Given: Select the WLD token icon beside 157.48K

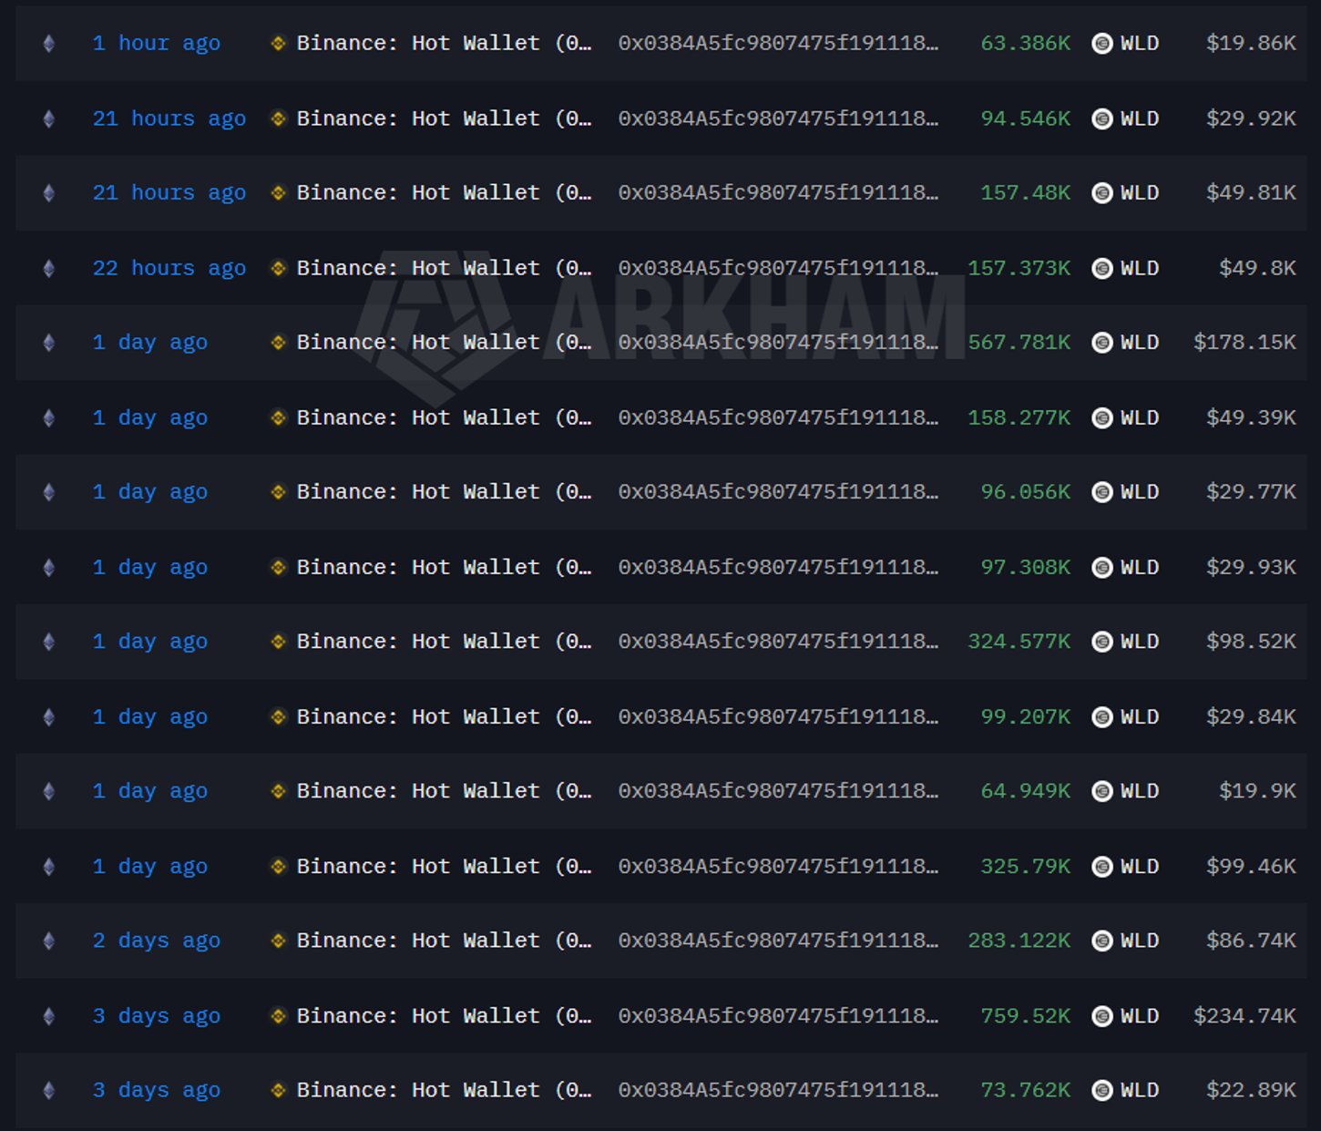Looking at the screenshot, I should pyautogui.click(x=1102, y=193).
